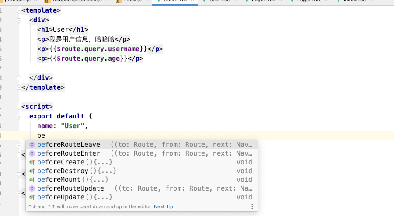
Task: Click the void return type of beforeCreate
Action: (244, 162)
